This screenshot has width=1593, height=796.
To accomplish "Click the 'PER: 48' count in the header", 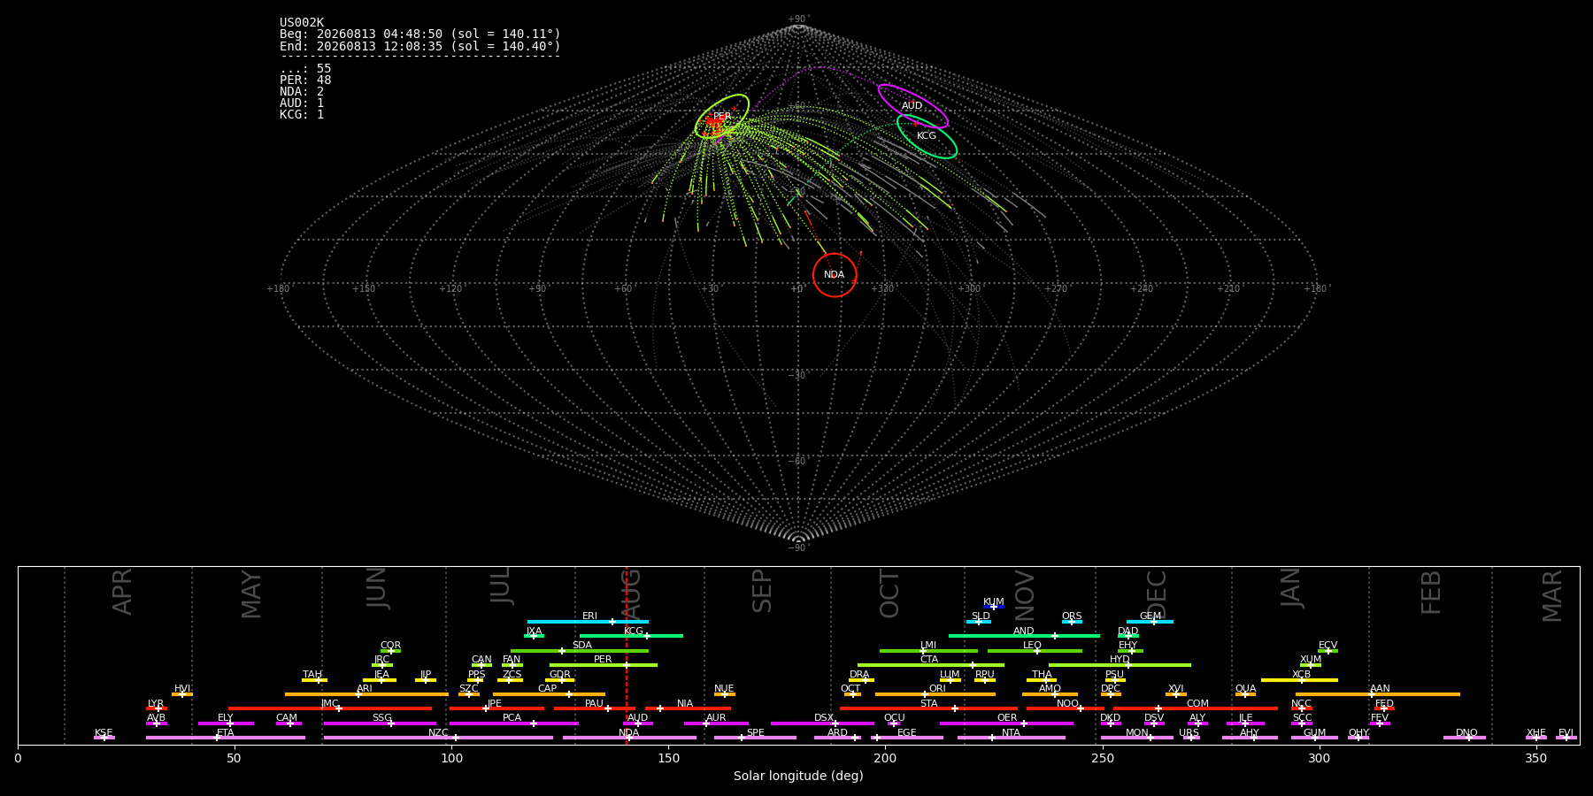I will (305, 80).
